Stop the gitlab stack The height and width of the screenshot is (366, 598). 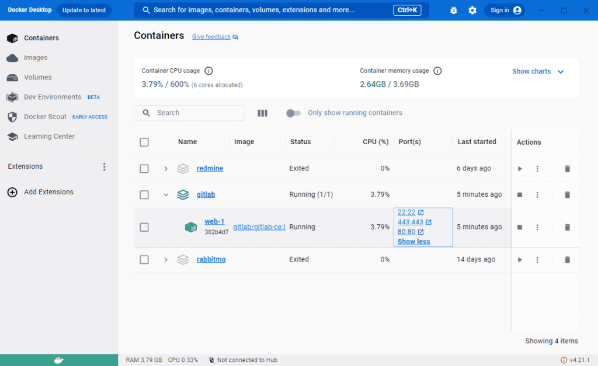coord(519,195)
